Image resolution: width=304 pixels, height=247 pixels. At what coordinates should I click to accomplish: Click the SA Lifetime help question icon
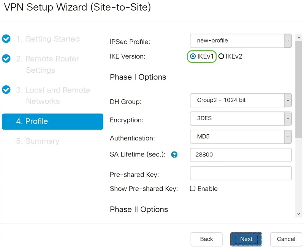pos(174,155)
